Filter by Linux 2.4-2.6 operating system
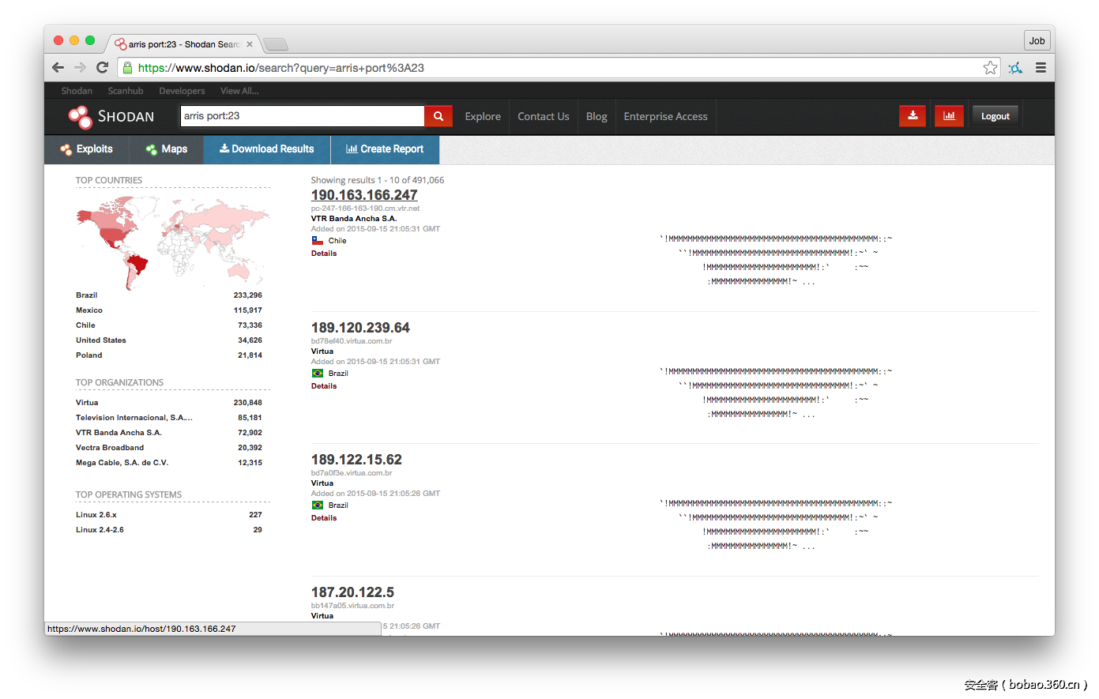Viewport: 1099px width, 699px height. pyautogui.click(x=100, y=530)
